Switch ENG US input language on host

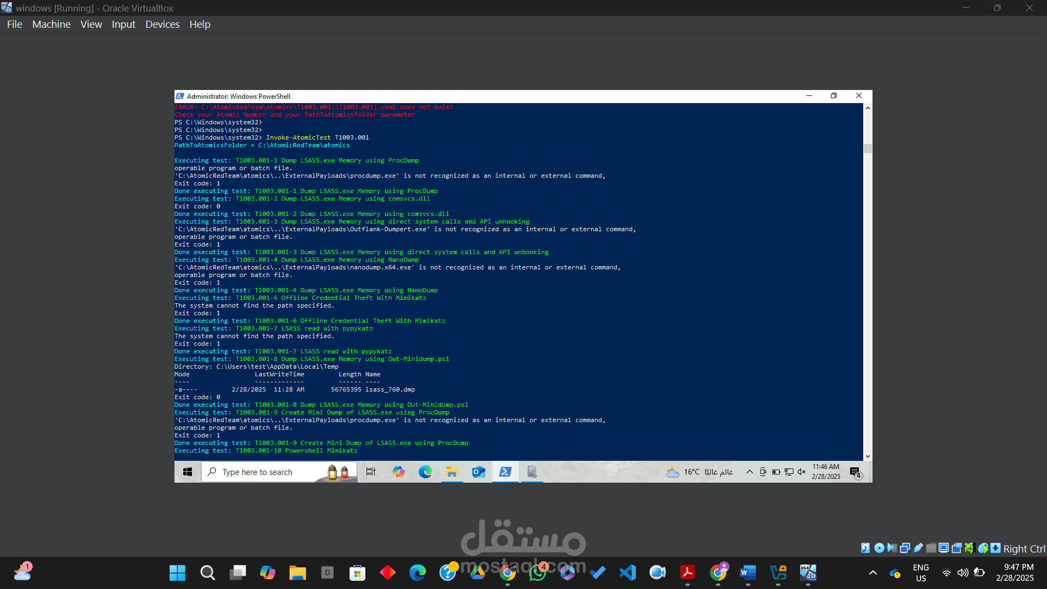tap(921, 573)
